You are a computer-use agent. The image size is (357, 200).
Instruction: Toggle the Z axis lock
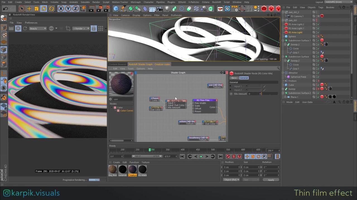click(x=75, y=9)
